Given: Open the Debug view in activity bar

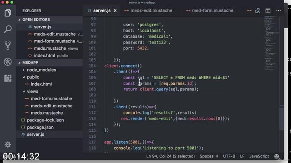Looking at the screenshot, I should click(8, 62).
